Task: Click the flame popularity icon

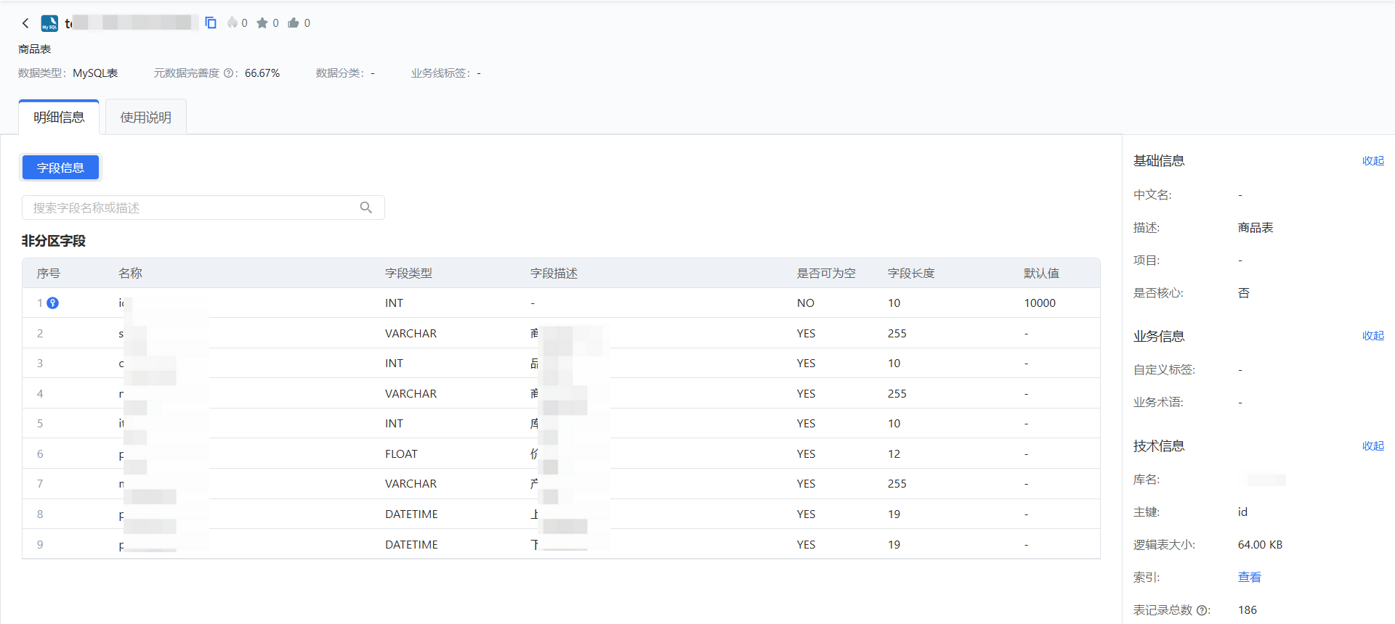Action: (x=232, y=23)
